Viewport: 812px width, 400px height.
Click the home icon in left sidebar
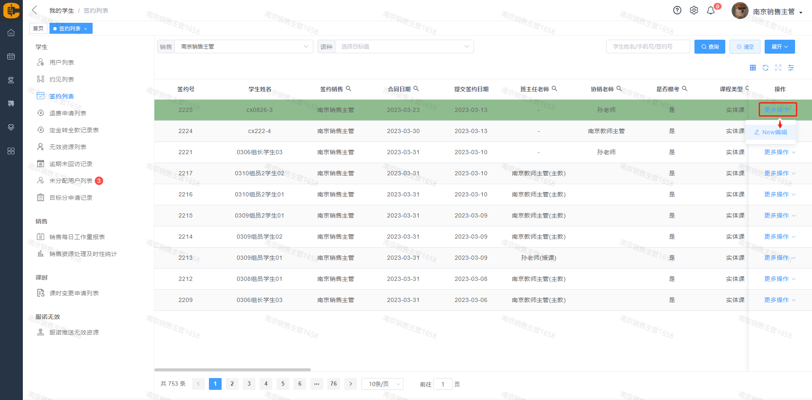click(x=11, y=33)
